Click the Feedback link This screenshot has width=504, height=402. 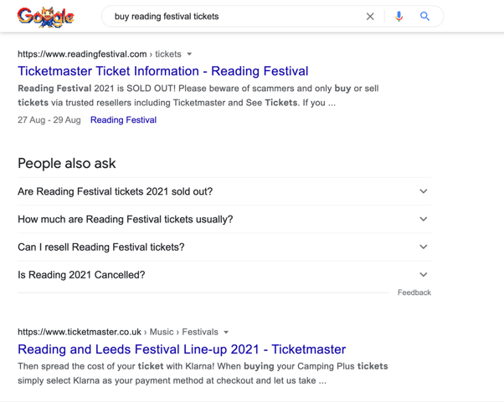[414, 293]
